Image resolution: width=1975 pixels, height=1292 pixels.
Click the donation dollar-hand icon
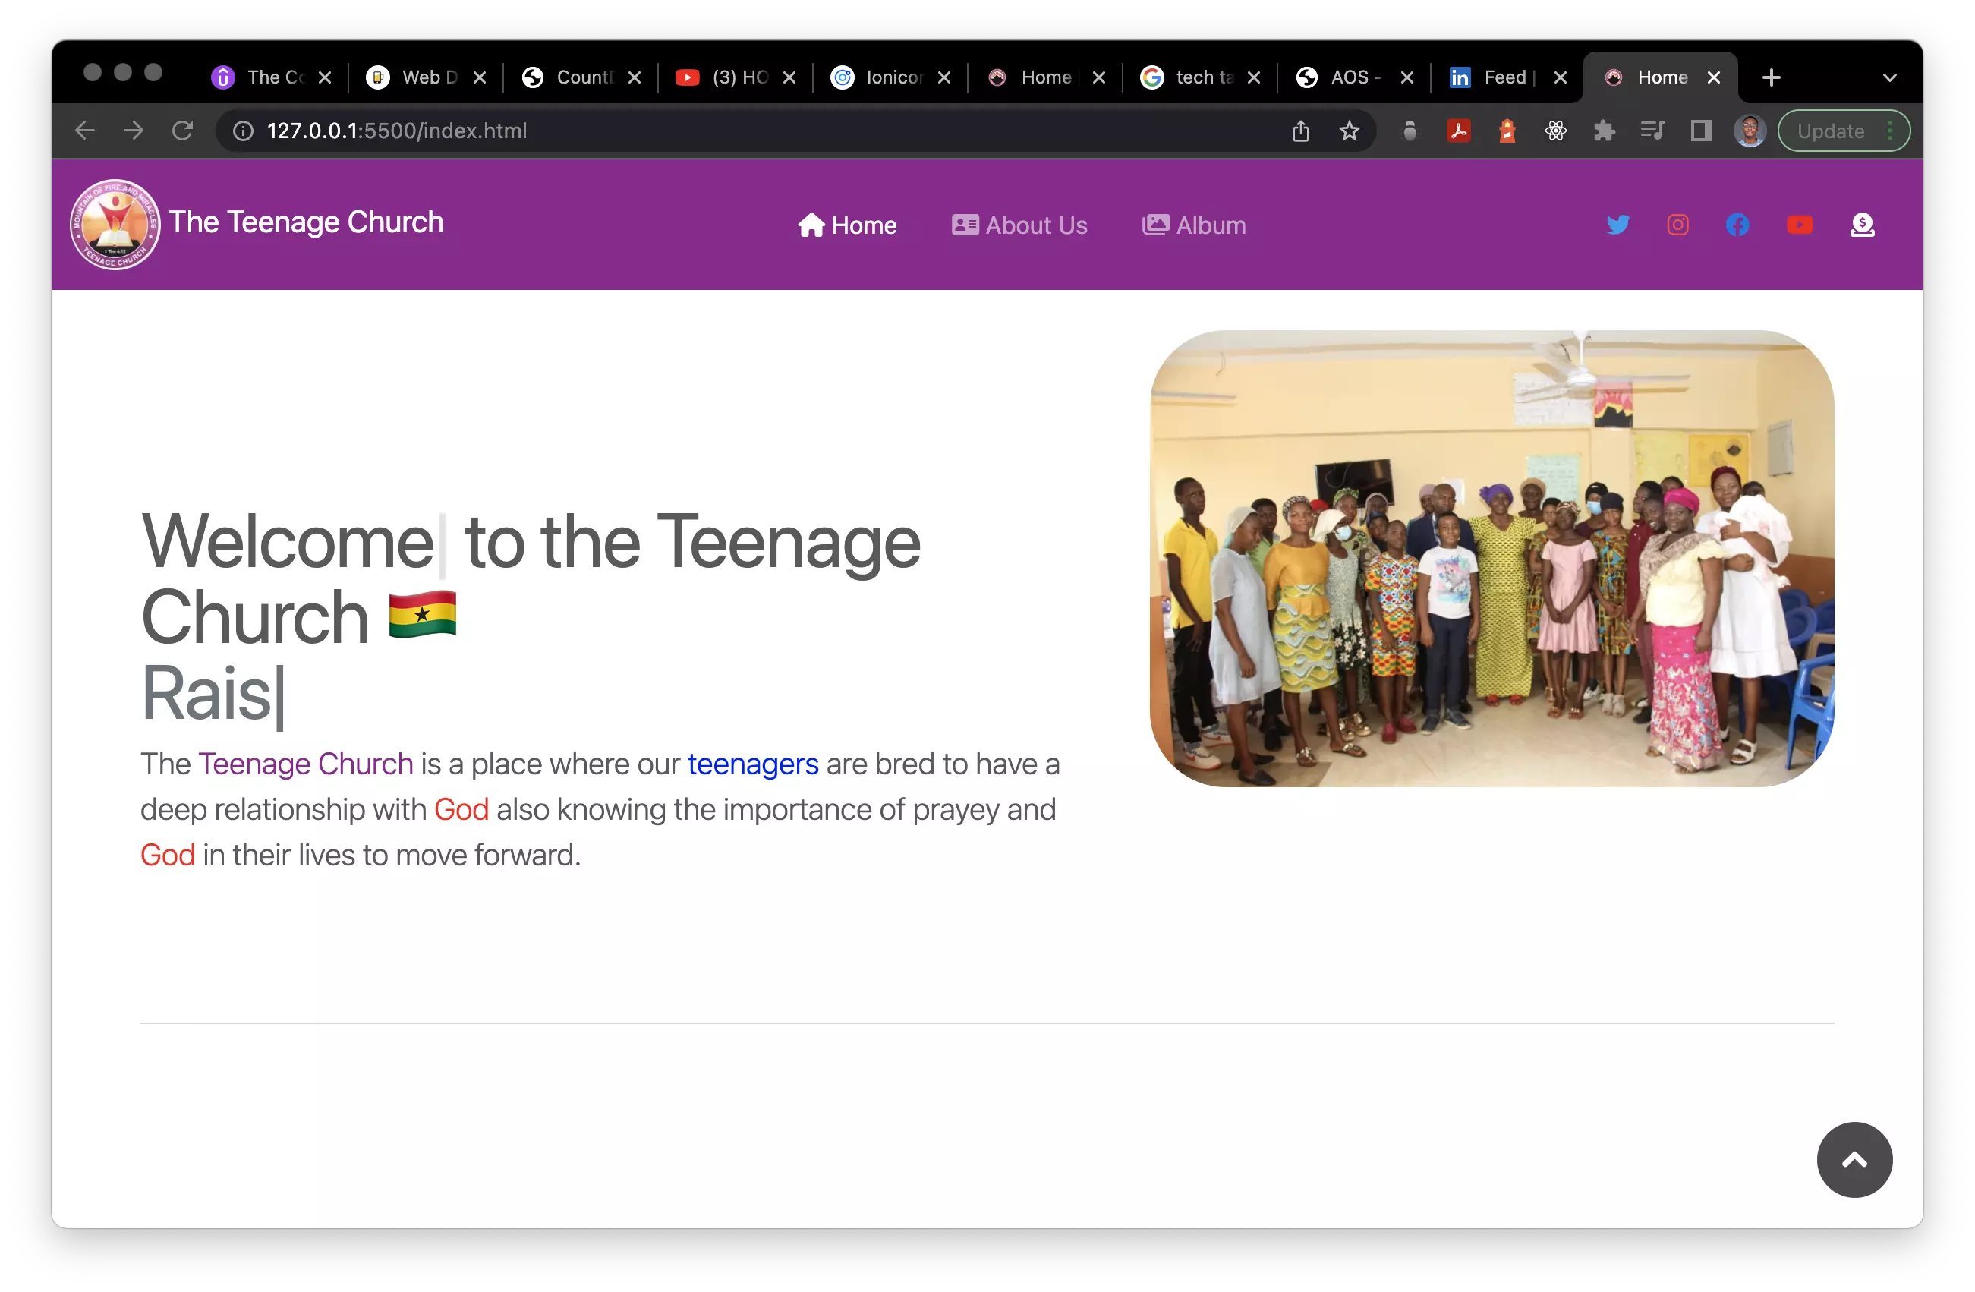tap(1862, 225)
